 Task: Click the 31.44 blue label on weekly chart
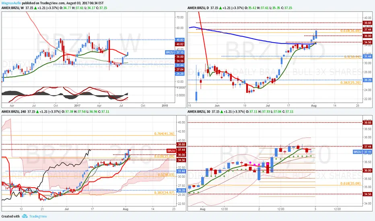179,65
